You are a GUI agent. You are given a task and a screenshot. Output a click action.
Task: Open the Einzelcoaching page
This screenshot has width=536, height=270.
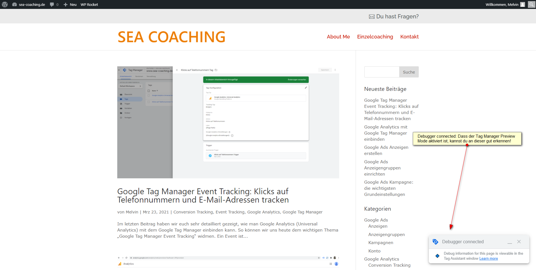coord(375,37)
